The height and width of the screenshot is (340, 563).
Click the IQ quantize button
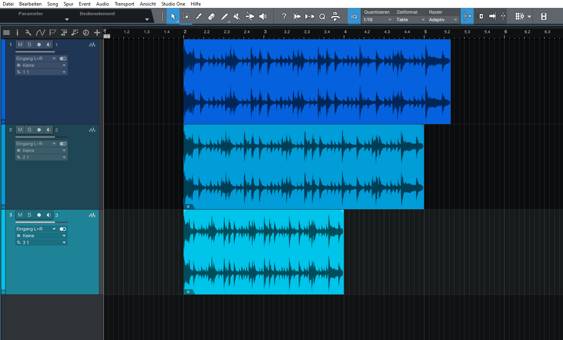(354, 16)
